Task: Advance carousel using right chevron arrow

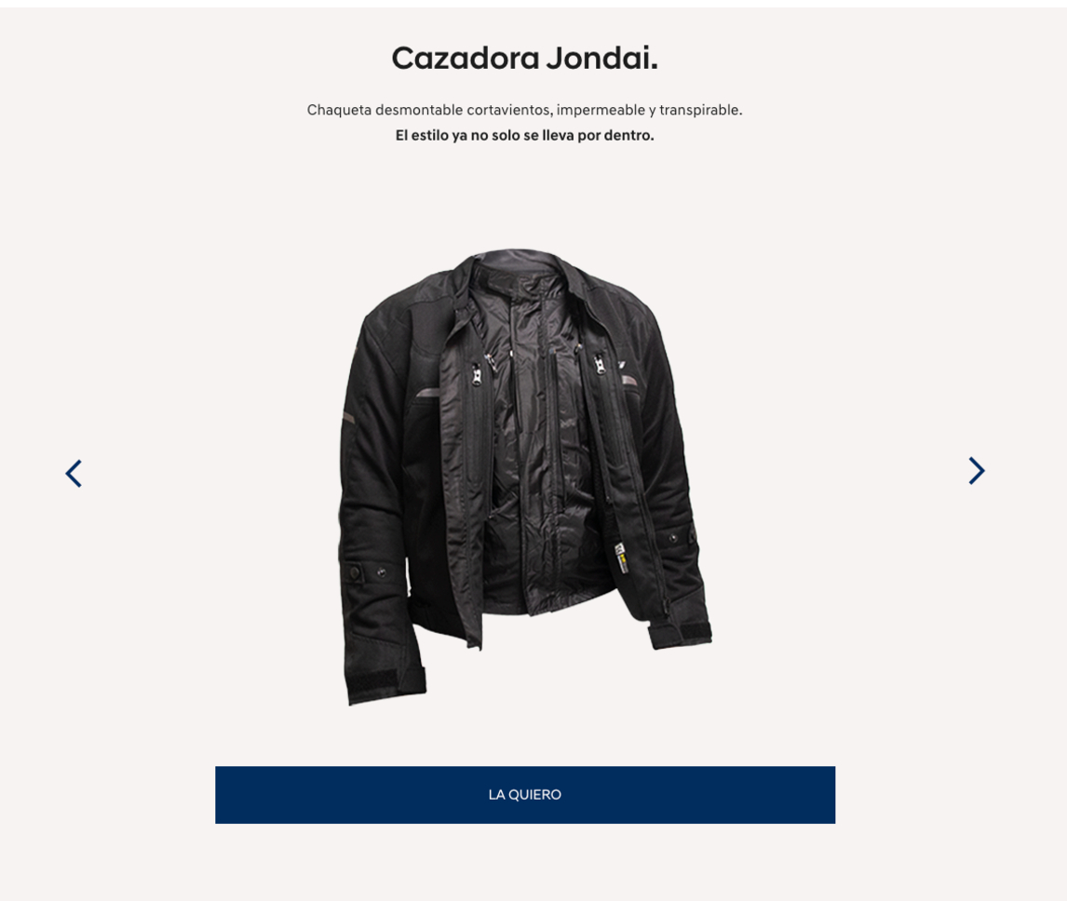Action: click(x=977, y=471)
